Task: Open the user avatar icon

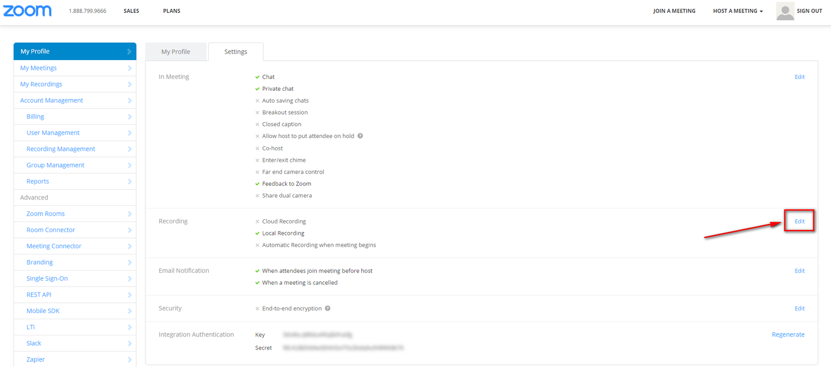Action: coord(785,11)
